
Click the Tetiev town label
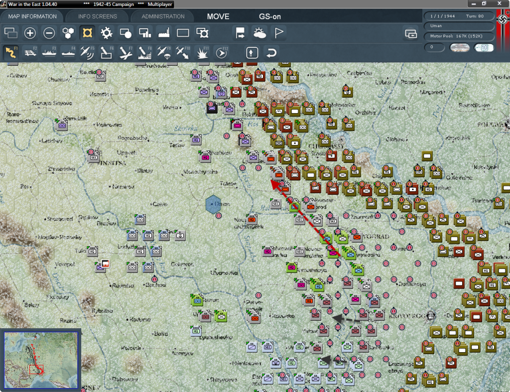pos(177,145)
